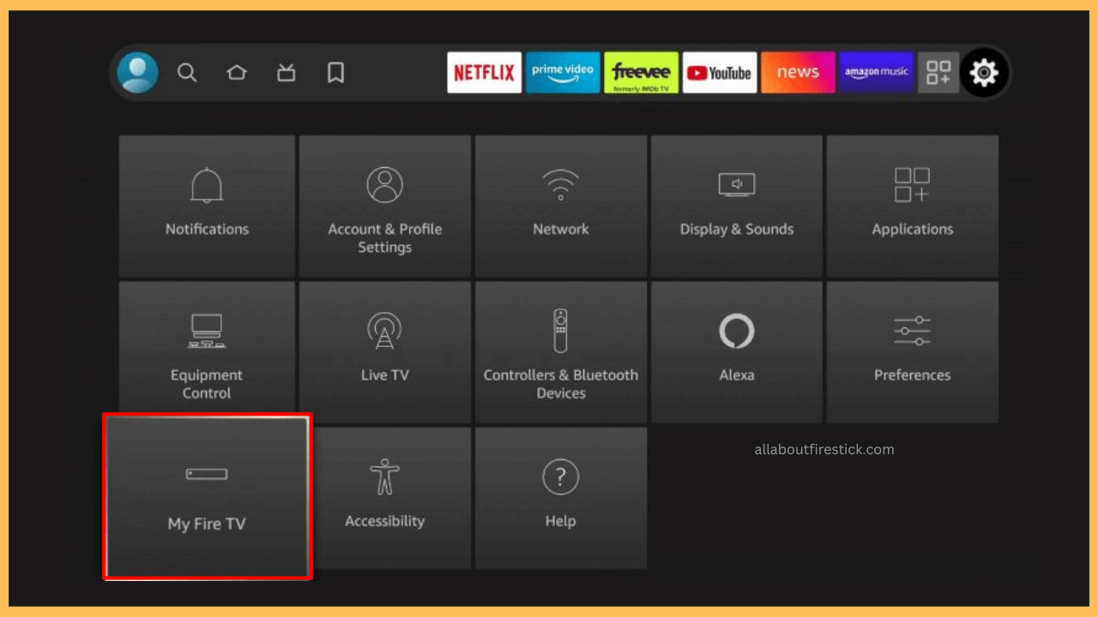Viewport: 1098px width, 617px height.
Task: Open the Freevee app tile
Action: [x=641, y=73]
